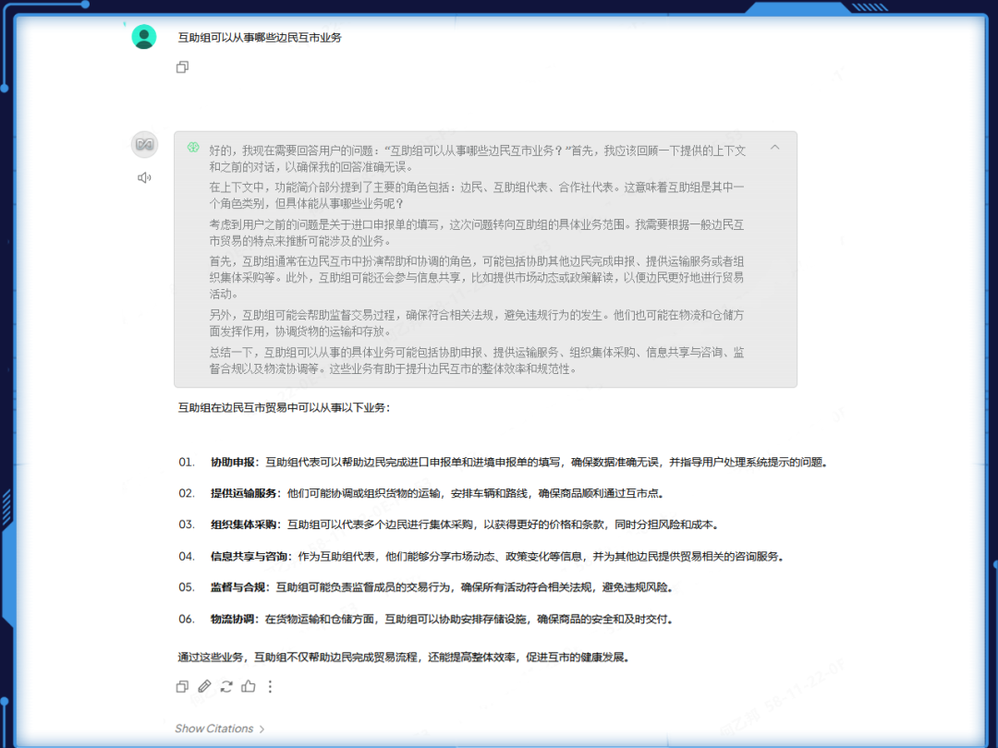Regenerate the answer with the refresh icon
Screen dimensions: 998x748
pyautogui.click(x=226, y=686)
